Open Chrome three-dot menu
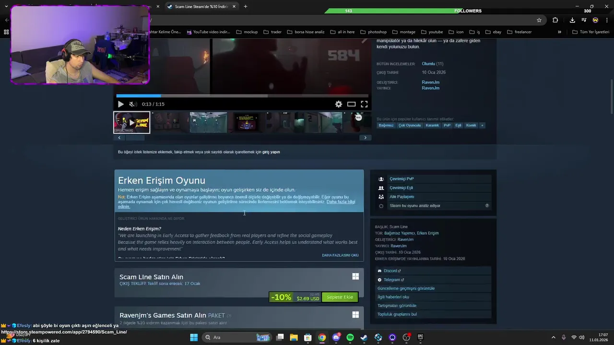This screenshot has width=614, height=345. click(607, 20)
